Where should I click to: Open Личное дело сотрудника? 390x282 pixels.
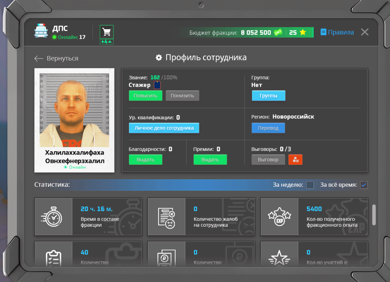coord(164,128)
